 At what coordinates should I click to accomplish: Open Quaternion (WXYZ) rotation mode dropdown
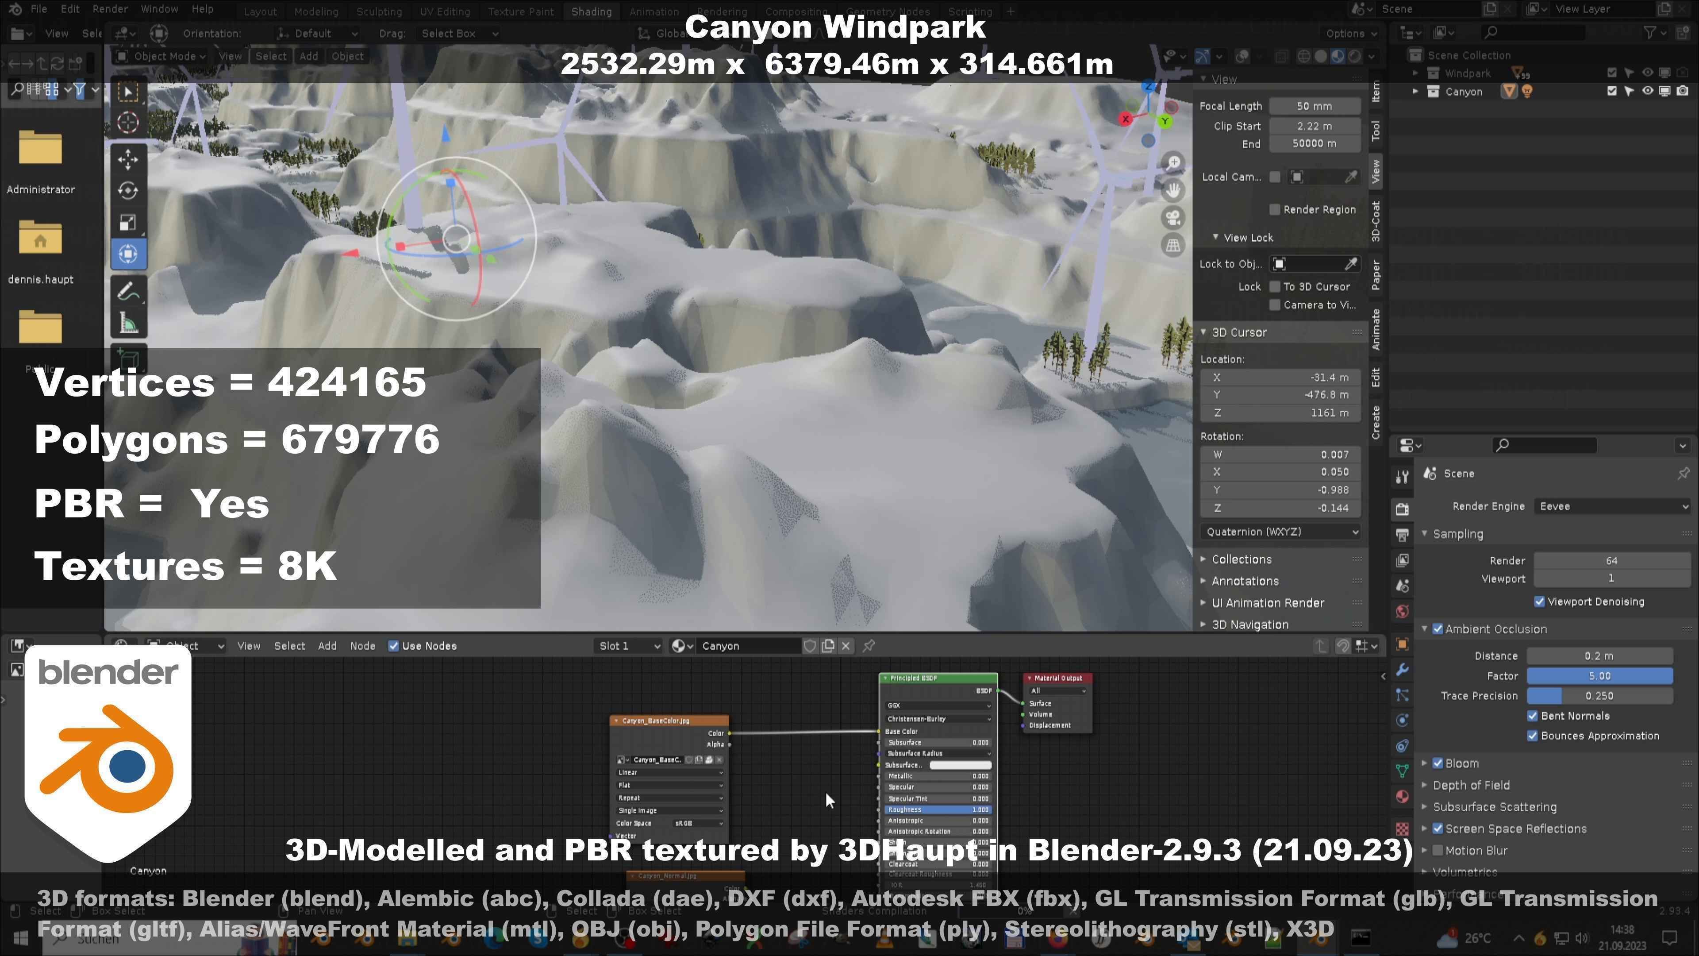pos(1280,532)
